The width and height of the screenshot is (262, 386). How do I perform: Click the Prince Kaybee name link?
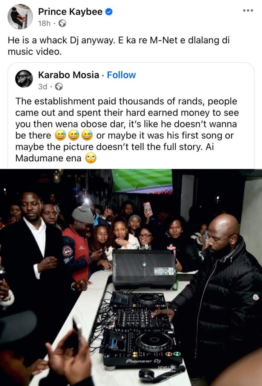[x=70, y=12]
